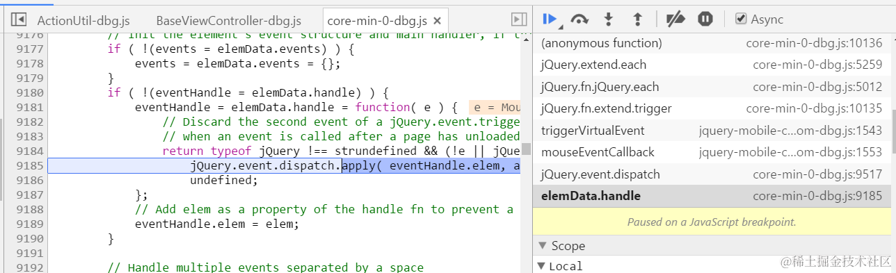
Task: Click the 'eventHandle.elem = elem;' code line
Action: coord(216,224)
